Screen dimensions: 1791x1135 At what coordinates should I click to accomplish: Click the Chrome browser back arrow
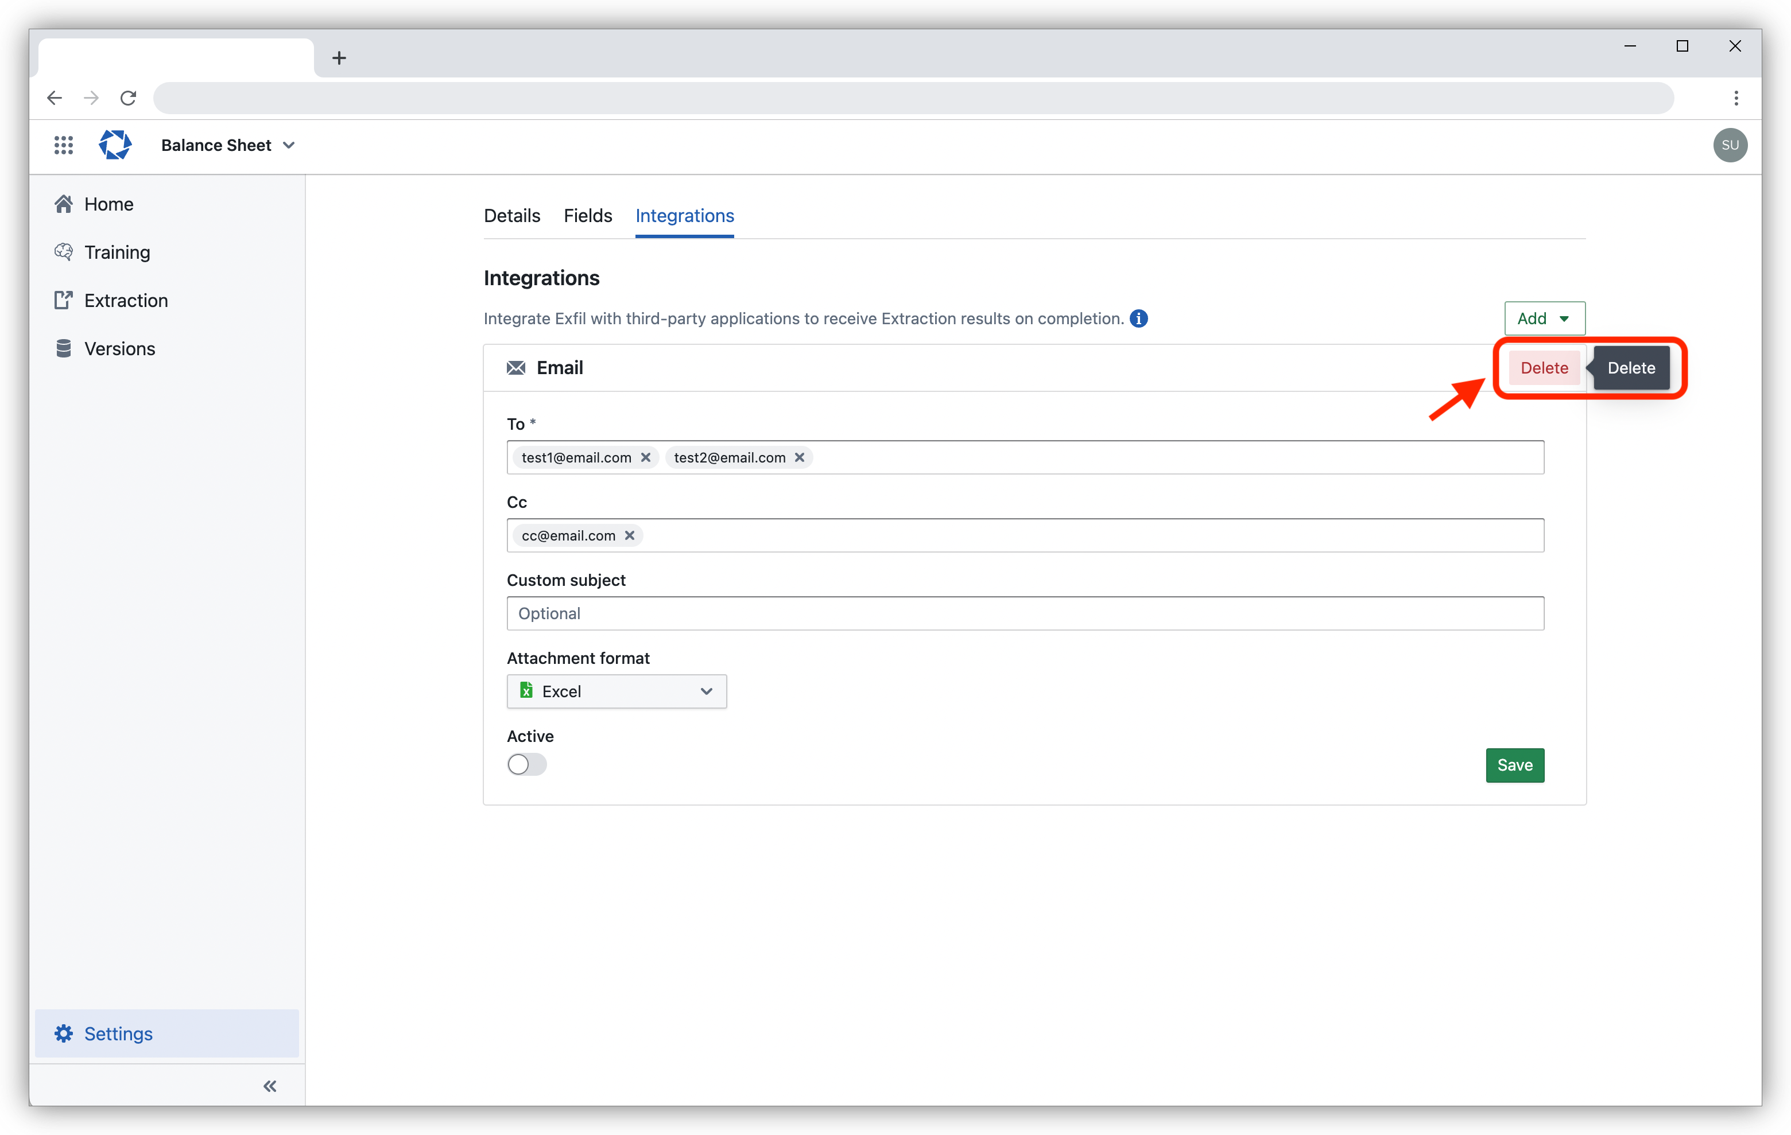(53, 98)
